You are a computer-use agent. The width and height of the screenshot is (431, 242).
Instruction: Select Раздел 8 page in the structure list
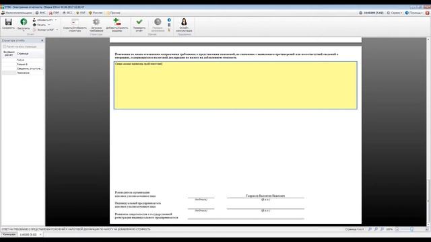point(22,65)
